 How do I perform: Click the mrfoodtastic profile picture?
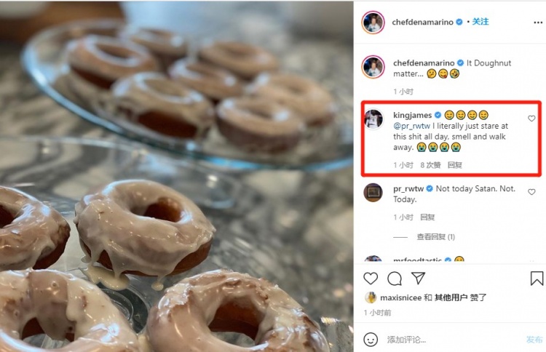[373, 261]
